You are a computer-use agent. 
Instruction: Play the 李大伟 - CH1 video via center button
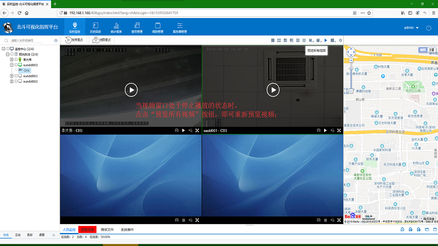[131, 90]
